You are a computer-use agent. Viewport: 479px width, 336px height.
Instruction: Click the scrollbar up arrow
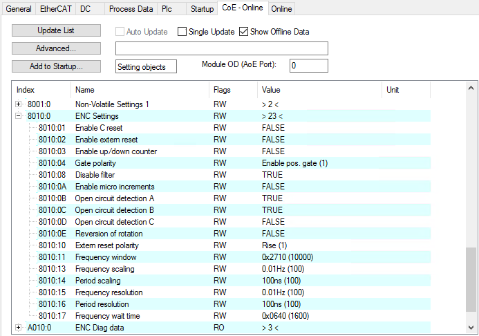coord(471,88)
